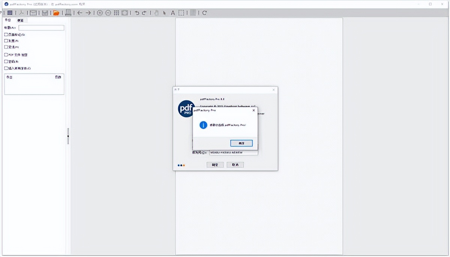Toggle the 密码 password checkbox
Viewport: 450px width, 257px height.
point(6,62)
